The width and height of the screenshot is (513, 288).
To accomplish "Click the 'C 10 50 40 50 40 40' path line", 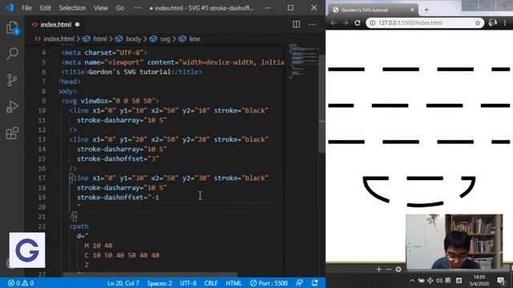I will 122,255.
